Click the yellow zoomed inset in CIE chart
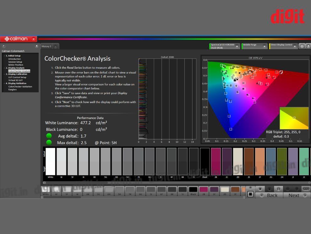 click(294, 118)
